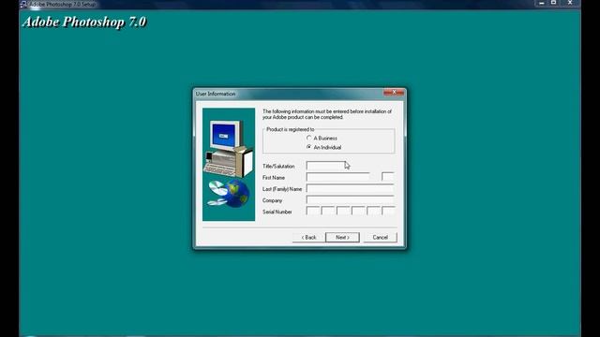The height and width of the screenshot is (337, 600).
Task: Click the Product is registered to label
Action: [290, 129]
